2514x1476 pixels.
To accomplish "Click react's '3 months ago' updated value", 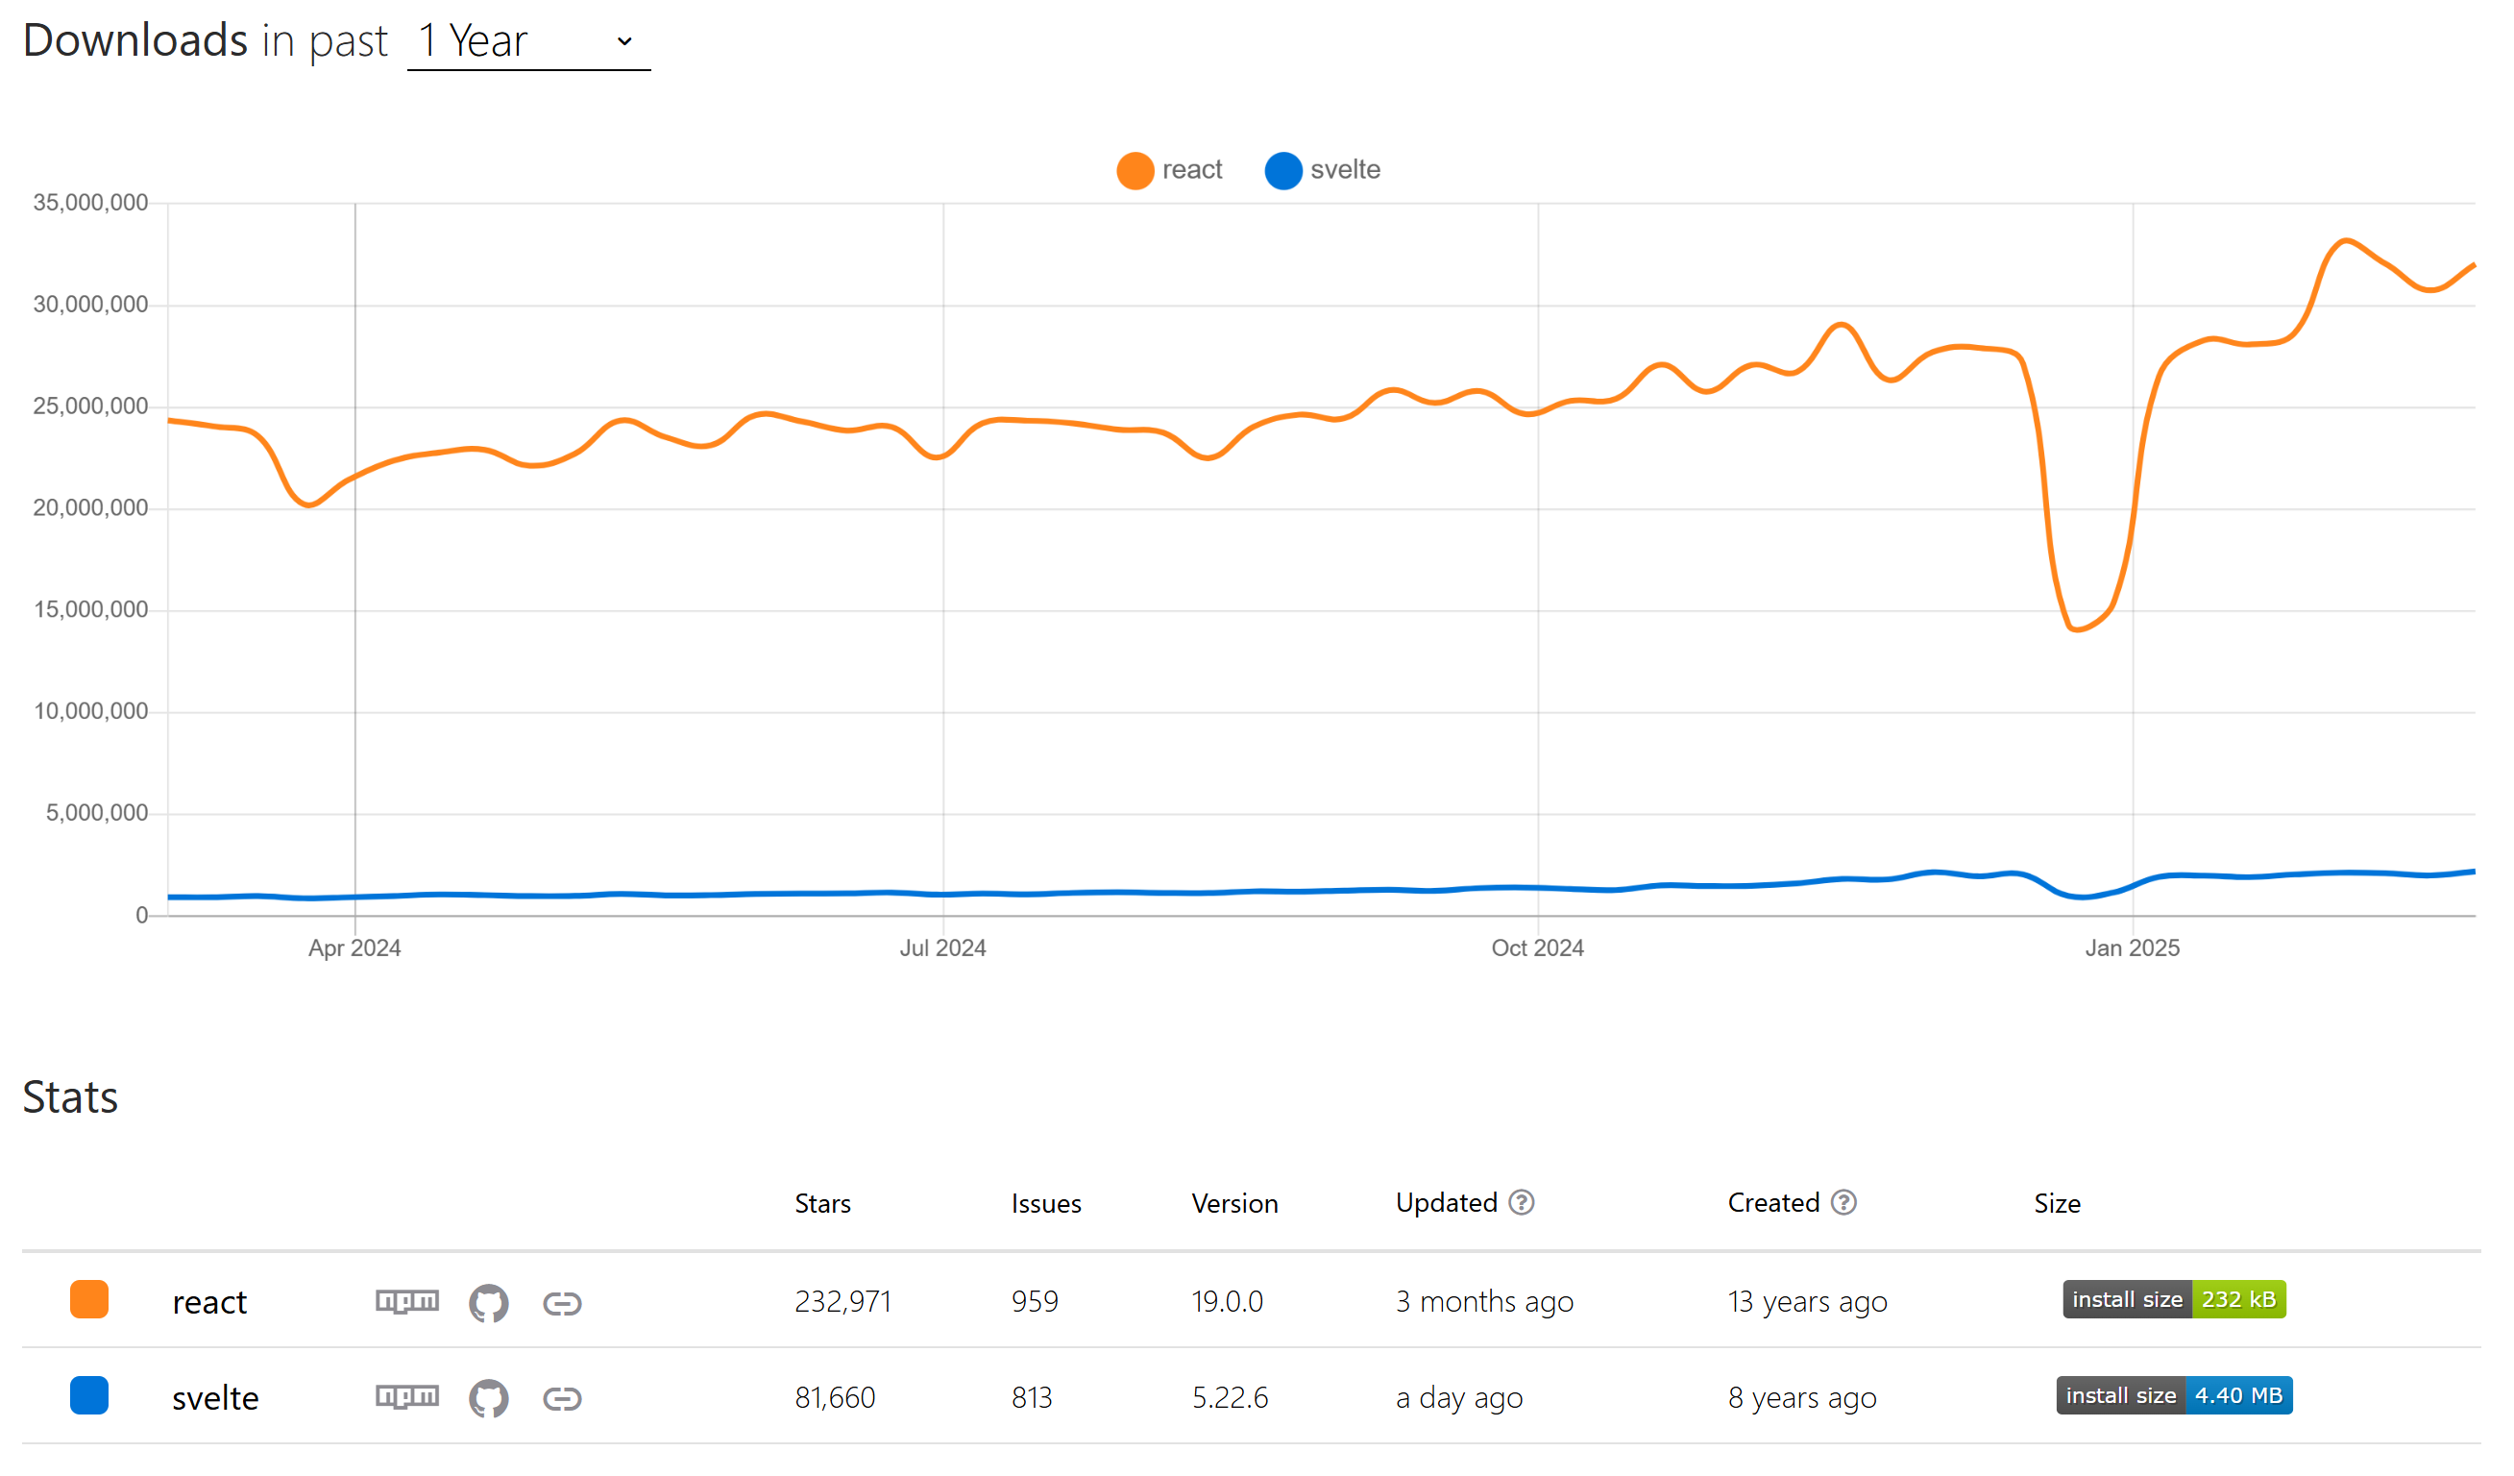I will pyautogui.click(x=1484, y=1302).
